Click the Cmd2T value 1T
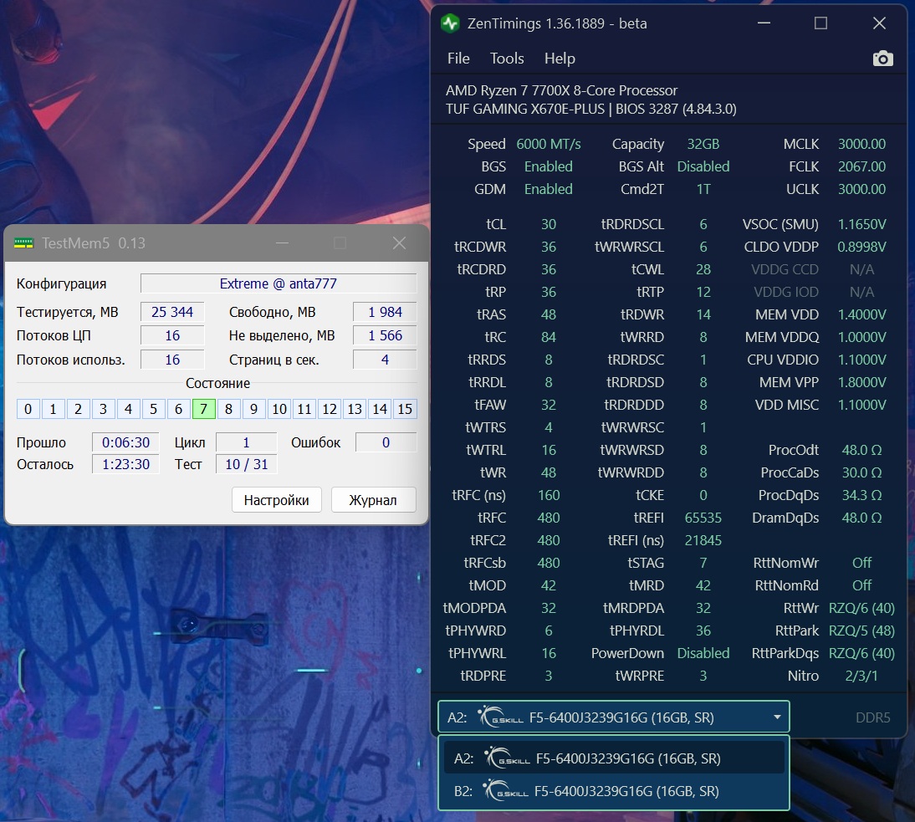 [x=703, y=189]
